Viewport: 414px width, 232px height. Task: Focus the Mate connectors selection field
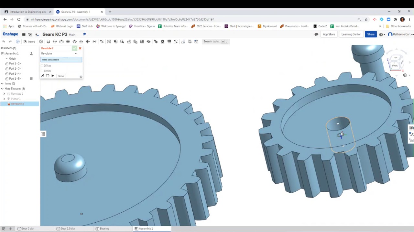tap(61, 60)
